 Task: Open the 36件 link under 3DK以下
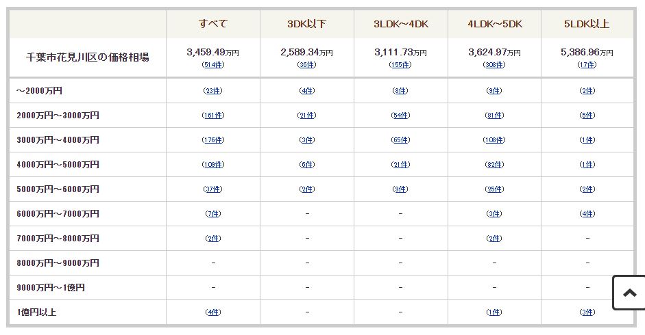pyautogui.click(x=307, y=65)
